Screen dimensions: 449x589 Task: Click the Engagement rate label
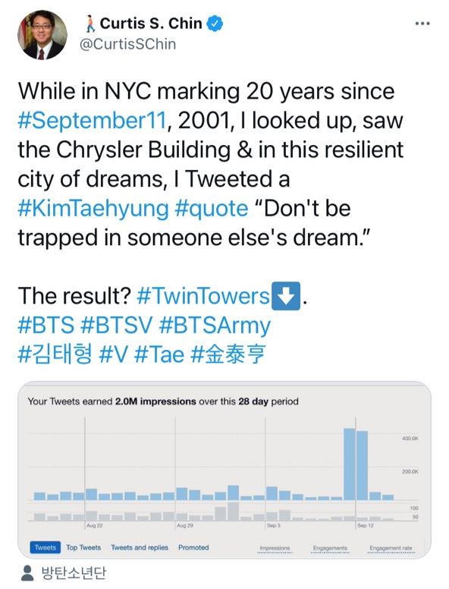[x=391, y=549]
